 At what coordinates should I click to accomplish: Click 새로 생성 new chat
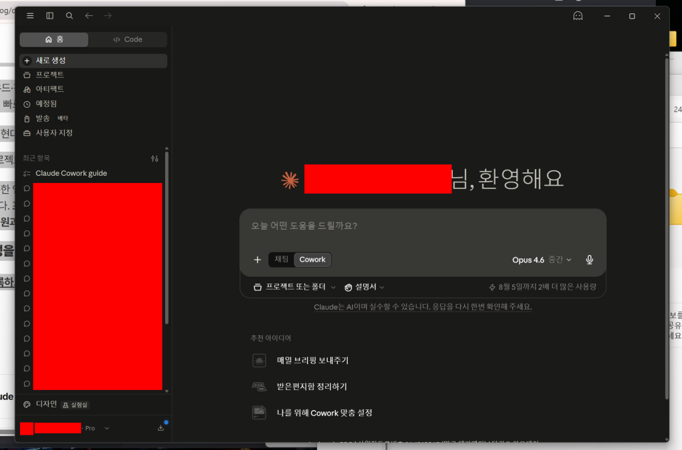coord(93,61)
